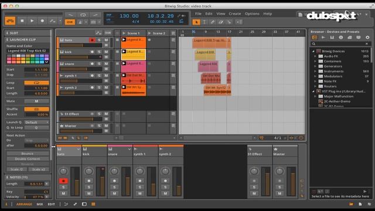
Task: Select the Pen draw tool
Action: pos(213,22)
